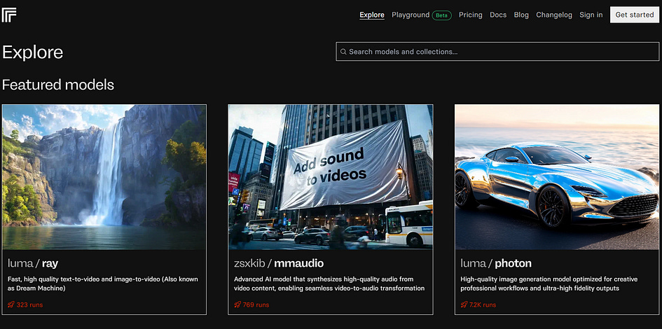Open the luma / photon model title
The image size is (662, 329).
pos(496,264)
